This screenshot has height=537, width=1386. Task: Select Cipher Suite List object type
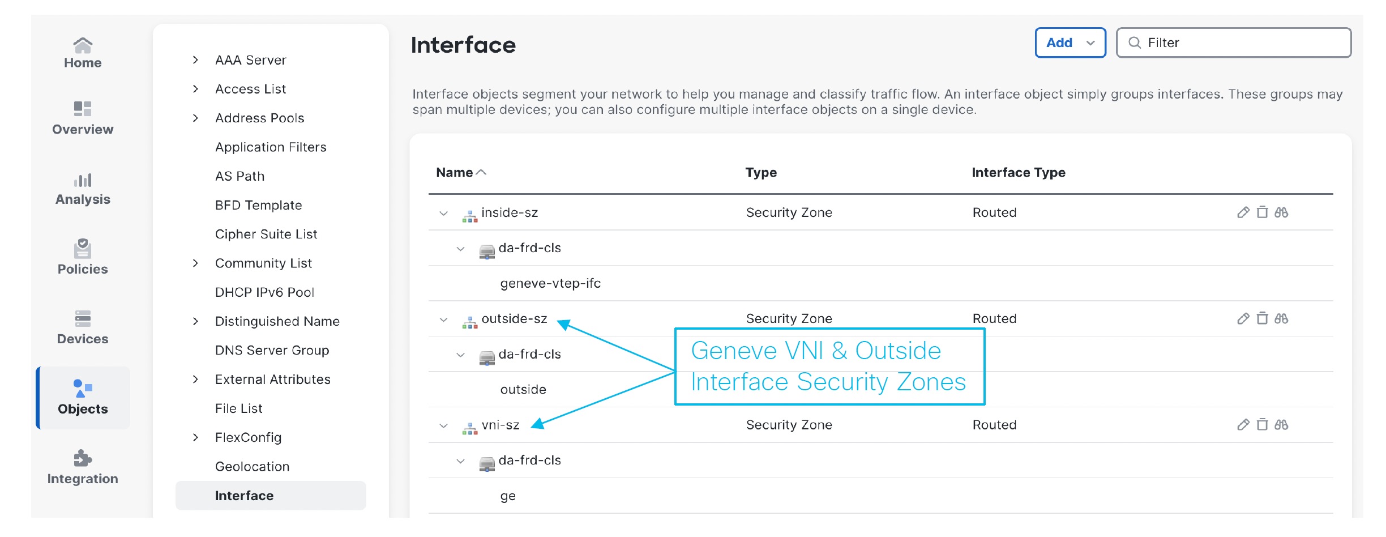[x=266, y=234]
